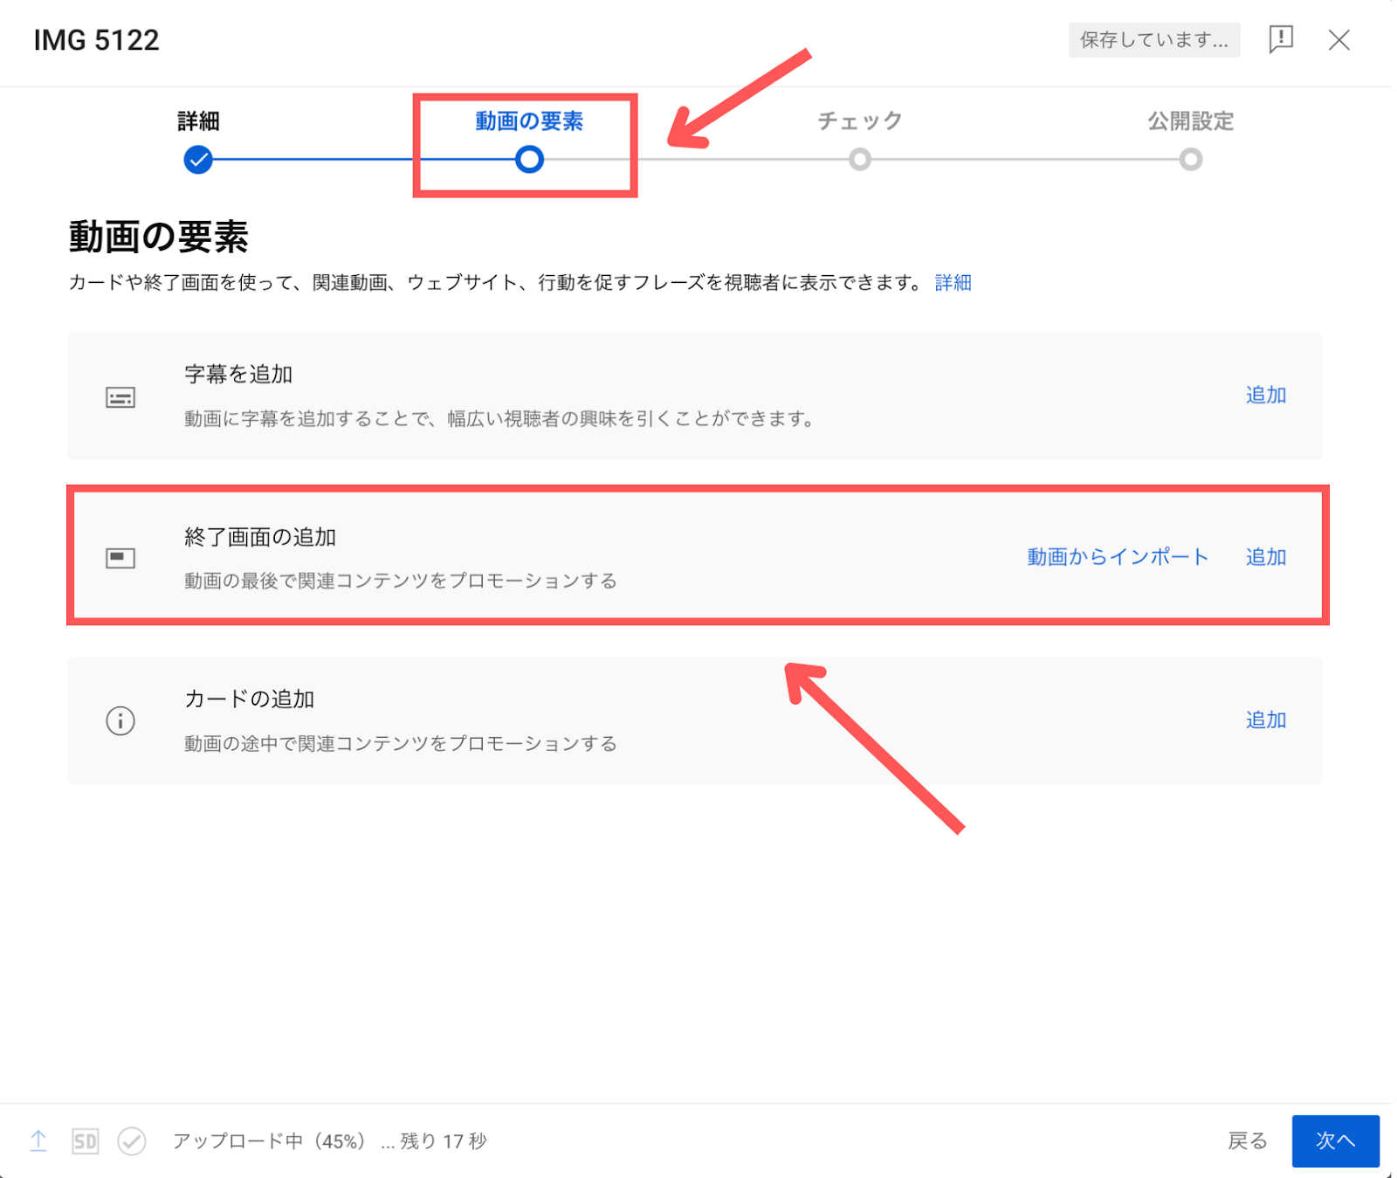1397x1178 pixels.
Task: Click the step circle under チェック
Action: [860, 160]
